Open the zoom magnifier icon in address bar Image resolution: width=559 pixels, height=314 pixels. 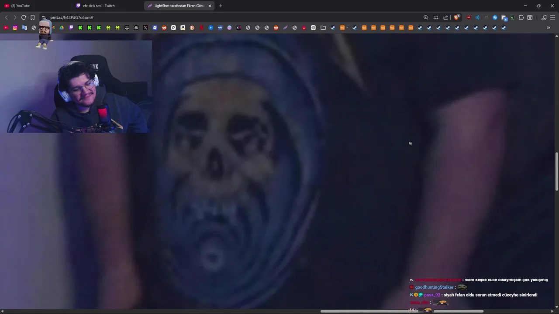[426, 17]
